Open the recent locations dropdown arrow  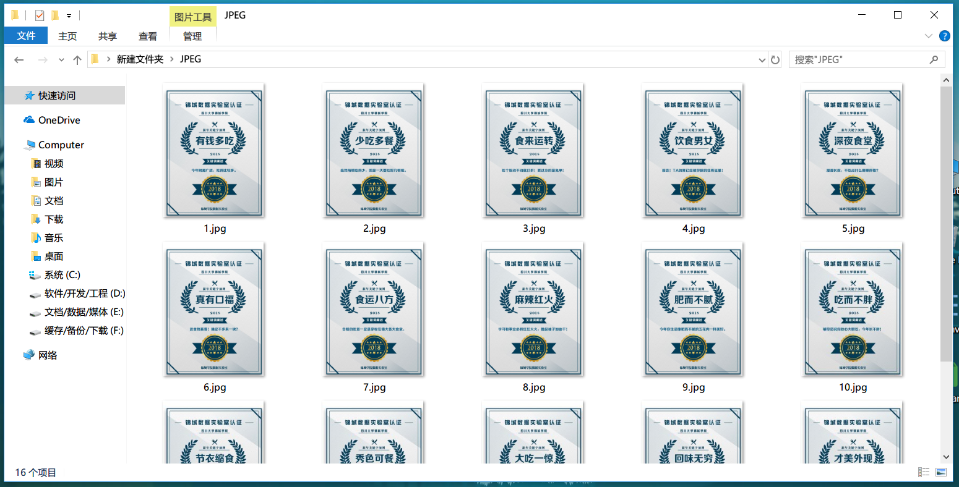(x=61, y=60)
